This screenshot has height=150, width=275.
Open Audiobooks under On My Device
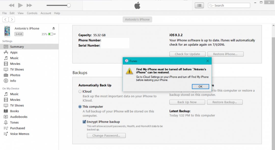(19, 117)
